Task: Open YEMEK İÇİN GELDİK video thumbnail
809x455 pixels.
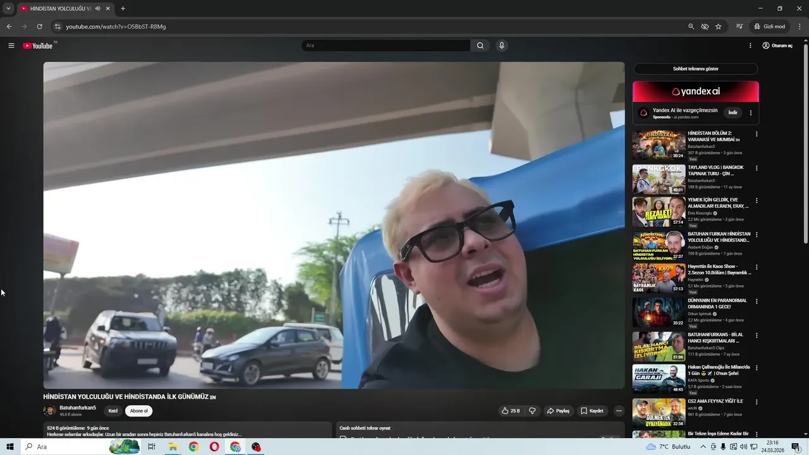Action: tap(659, 212)
